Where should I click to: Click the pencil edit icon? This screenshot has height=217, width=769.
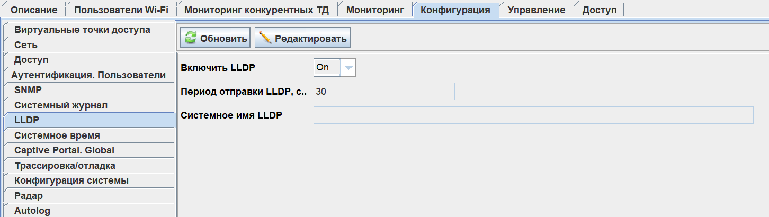[265, 38]
